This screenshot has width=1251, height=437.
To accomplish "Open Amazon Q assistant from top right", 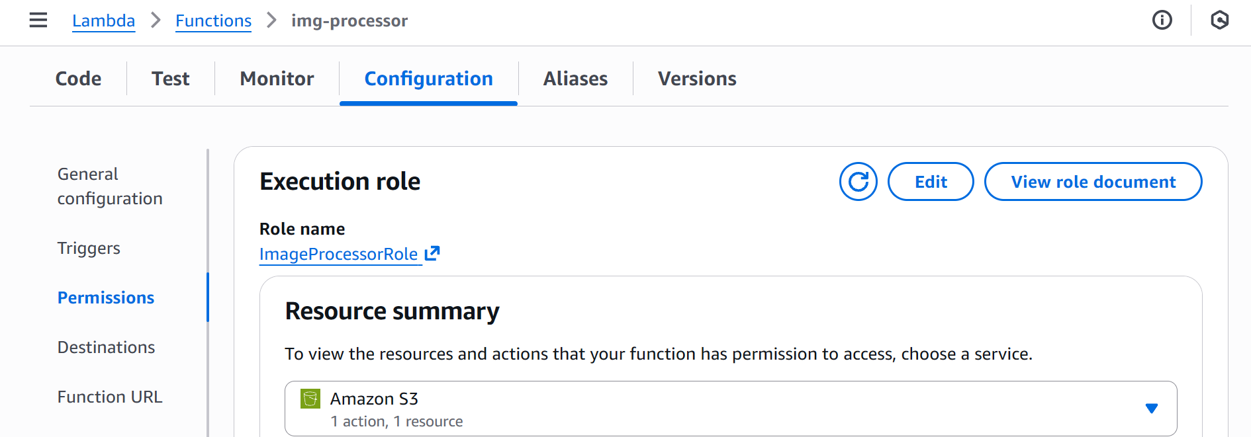I will (x=1219, y=20).
